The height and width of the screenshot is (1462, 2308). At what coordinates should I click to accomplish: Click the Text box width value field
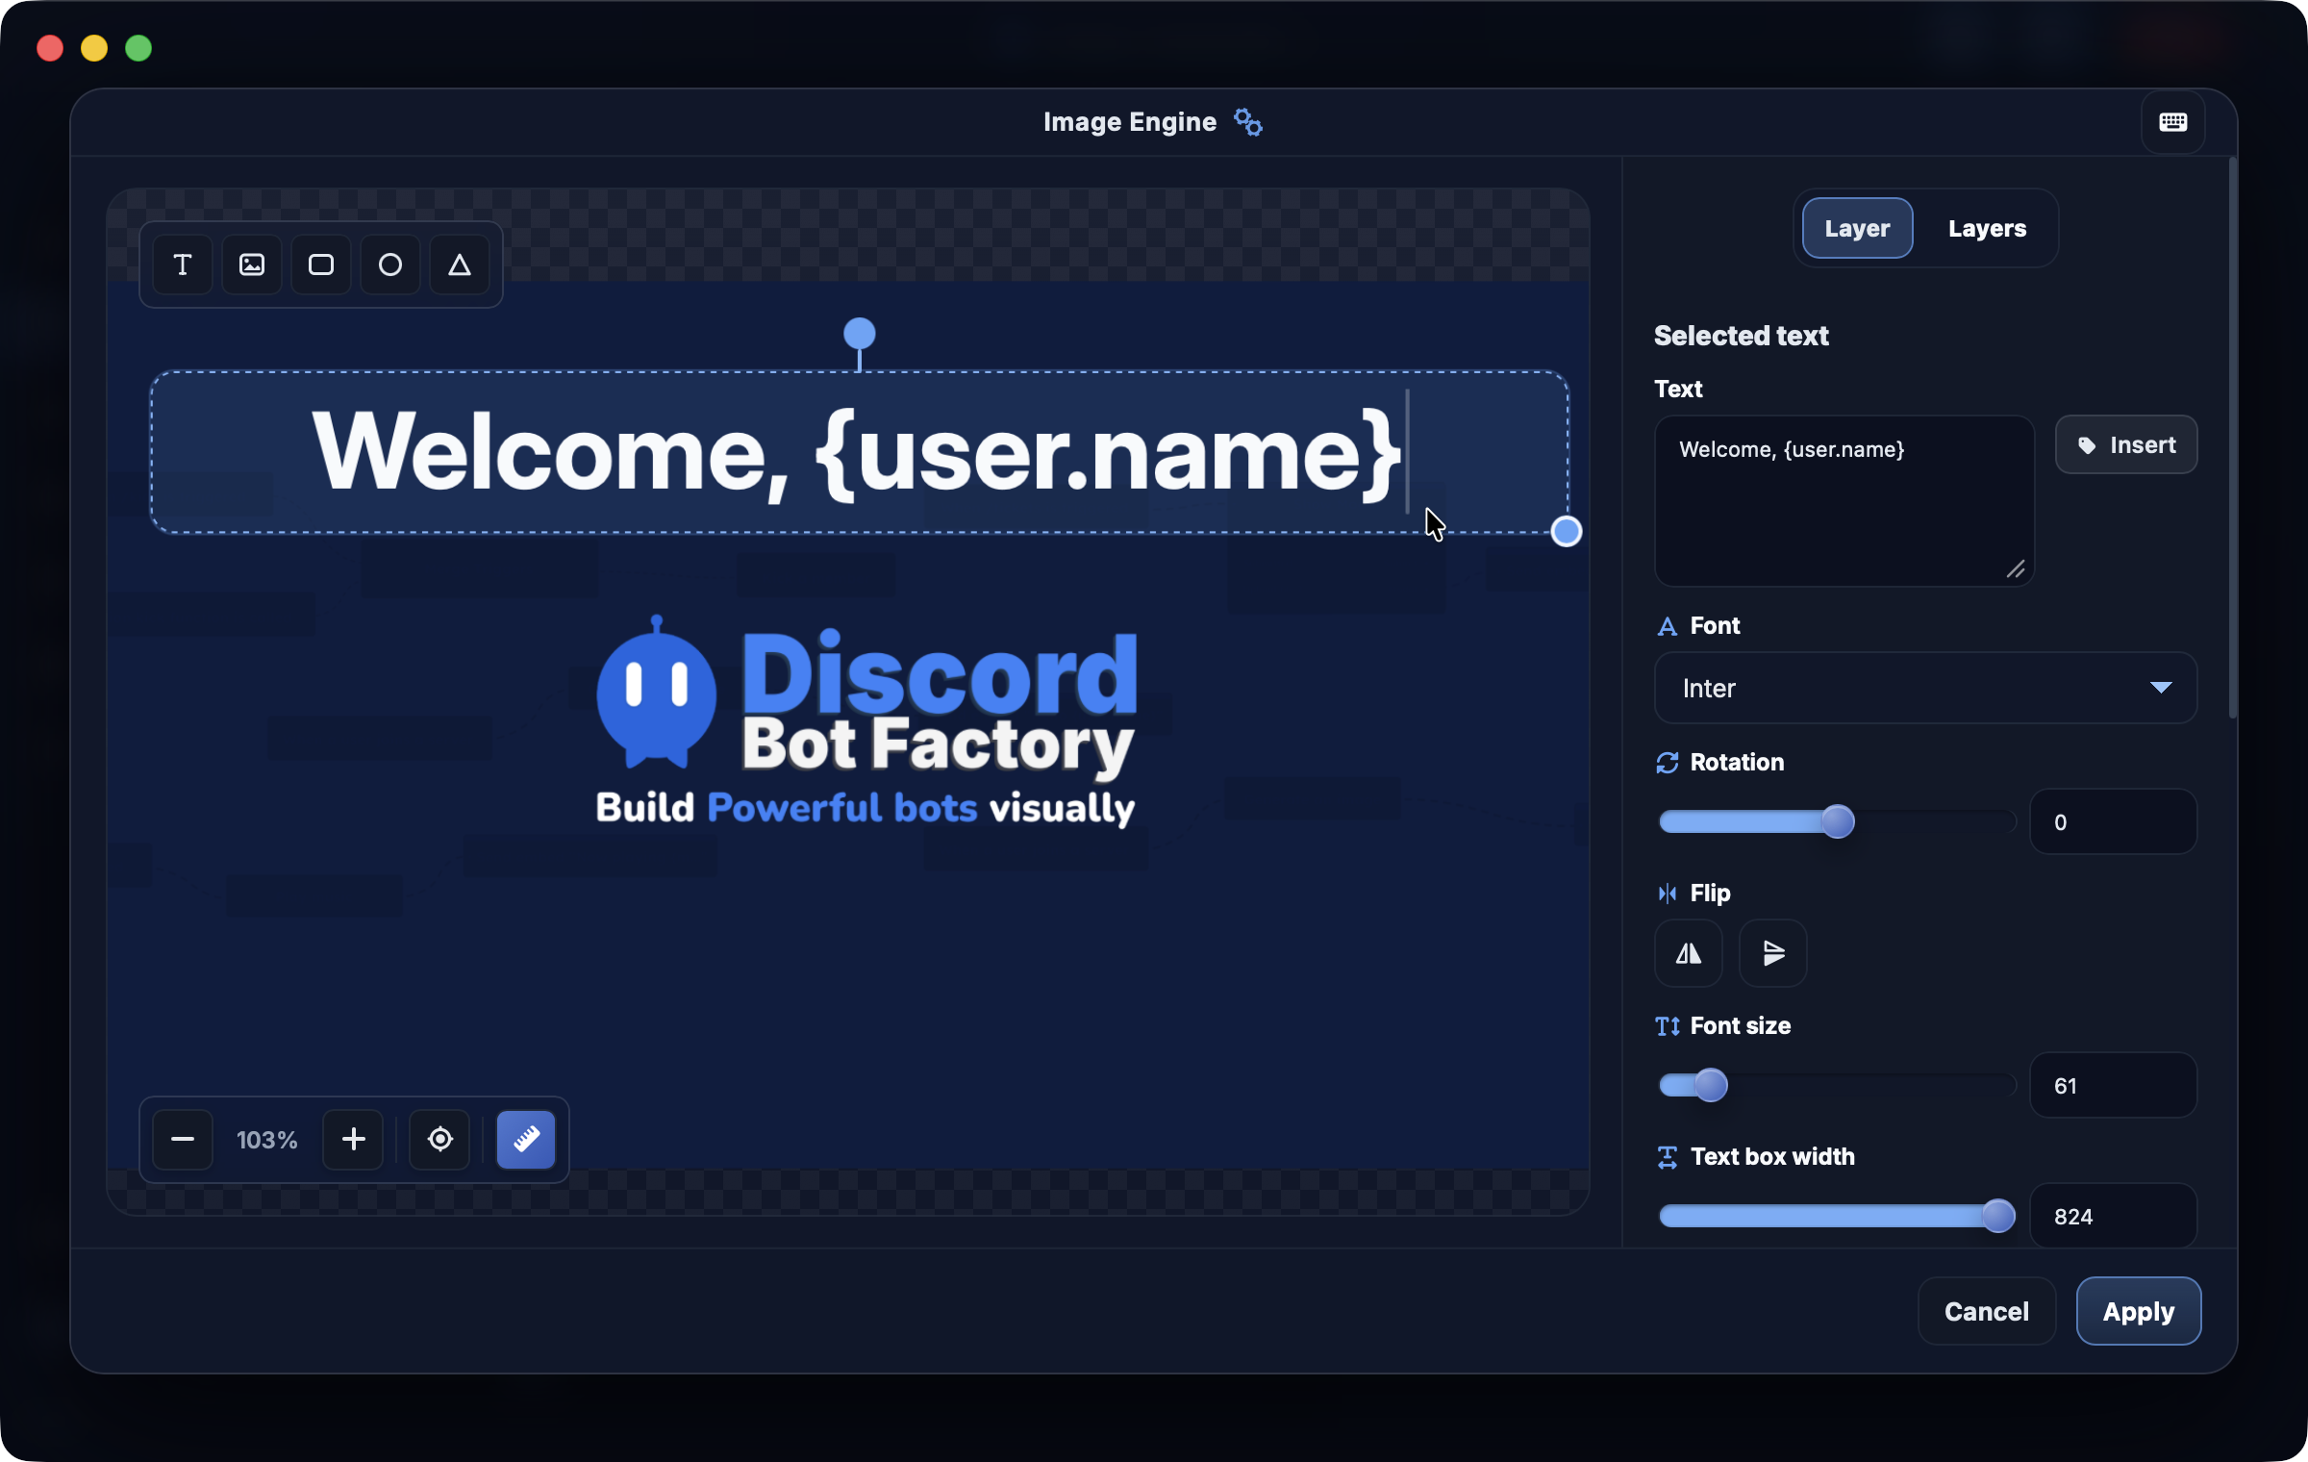point(2113,1216)
